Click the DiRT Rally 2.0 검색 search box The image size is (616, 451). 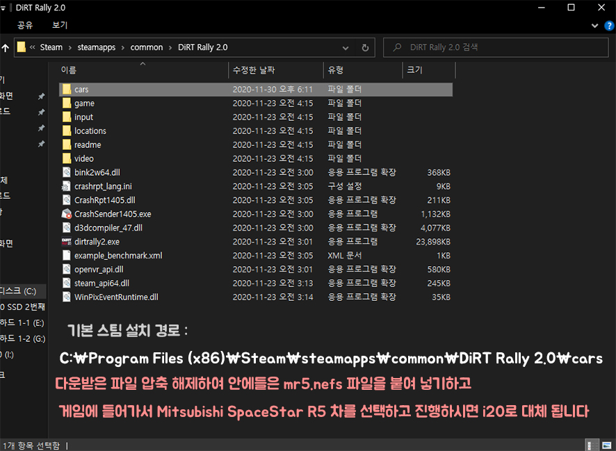click(x=496, y=47)
